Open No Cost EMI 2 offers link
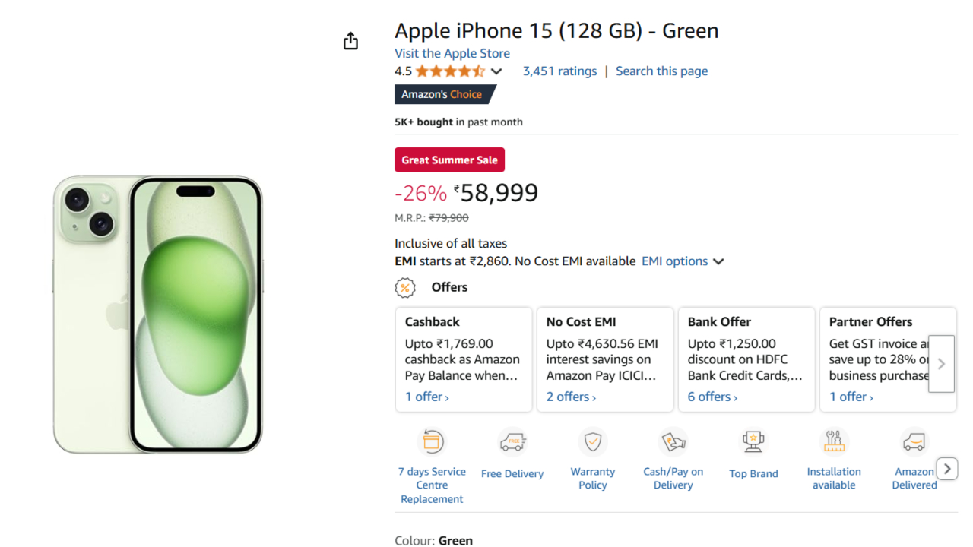Image resolution: width=973 pixels, height=547 pixels. 571,397
